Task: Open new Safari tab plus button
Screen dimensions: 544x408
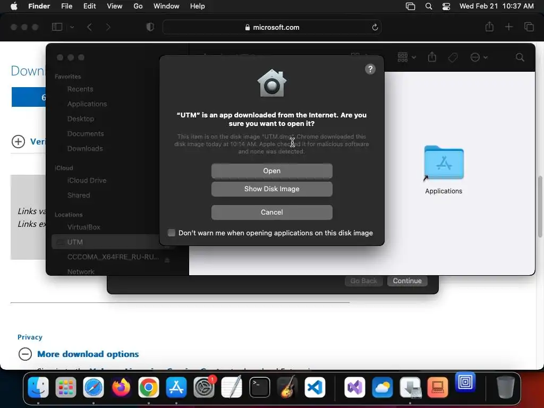Action: [508, 27]
